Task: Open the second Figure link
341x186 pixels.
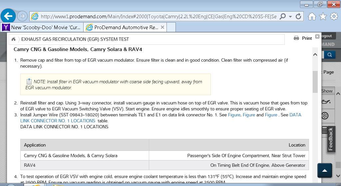Action: pos(249,115)
